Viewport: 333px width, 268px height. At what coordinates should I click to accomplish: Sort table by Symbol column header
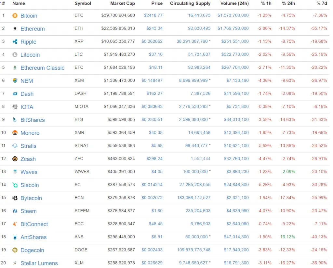tap(83, 3)
